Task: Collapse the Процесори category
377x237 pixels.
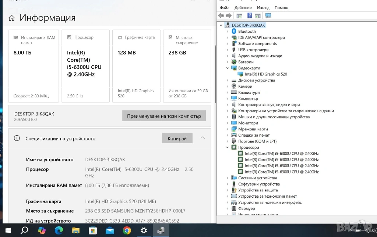Action: tap(227, 147)
